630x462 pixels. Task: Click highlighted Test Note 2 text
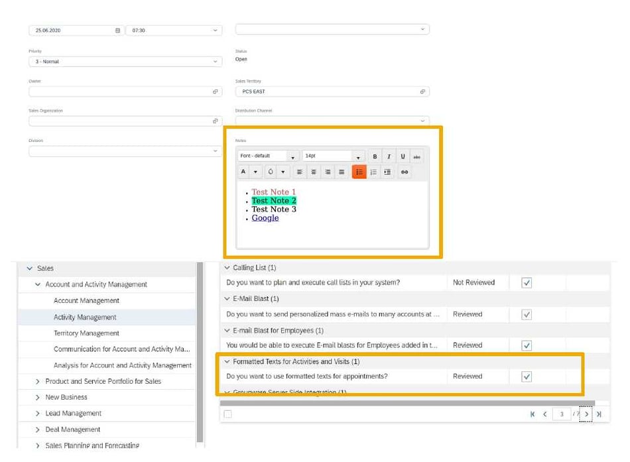274,200
